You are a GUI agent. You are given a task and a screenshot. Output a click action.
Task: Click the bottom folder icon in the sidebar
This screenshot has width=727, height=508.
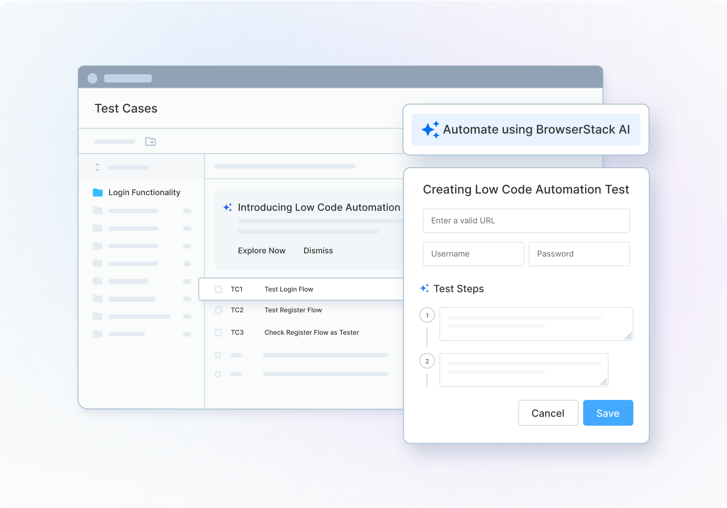(x=97, y=334)
